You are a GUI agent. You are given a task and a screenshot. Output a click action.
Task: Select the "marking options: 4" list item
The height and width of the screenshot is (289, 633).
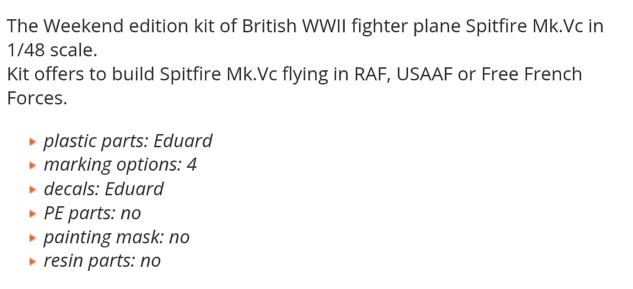click(120, 165)
